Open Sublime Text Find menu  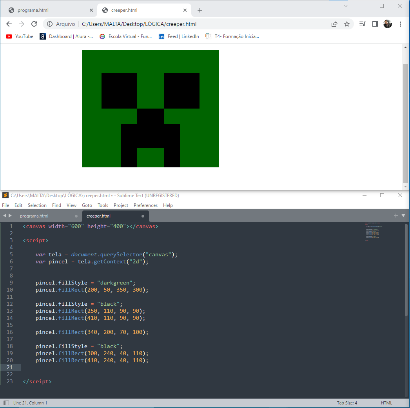pos(56,205)
